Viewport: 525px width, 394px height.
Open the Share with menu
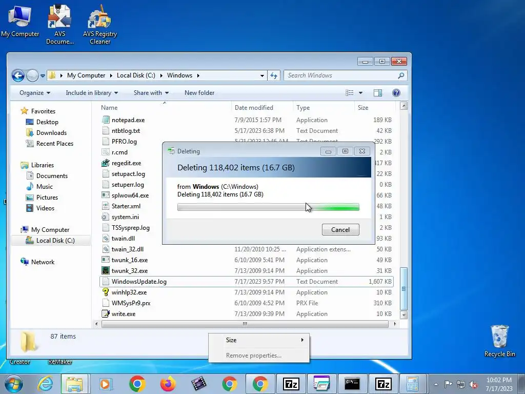point(151,93)
